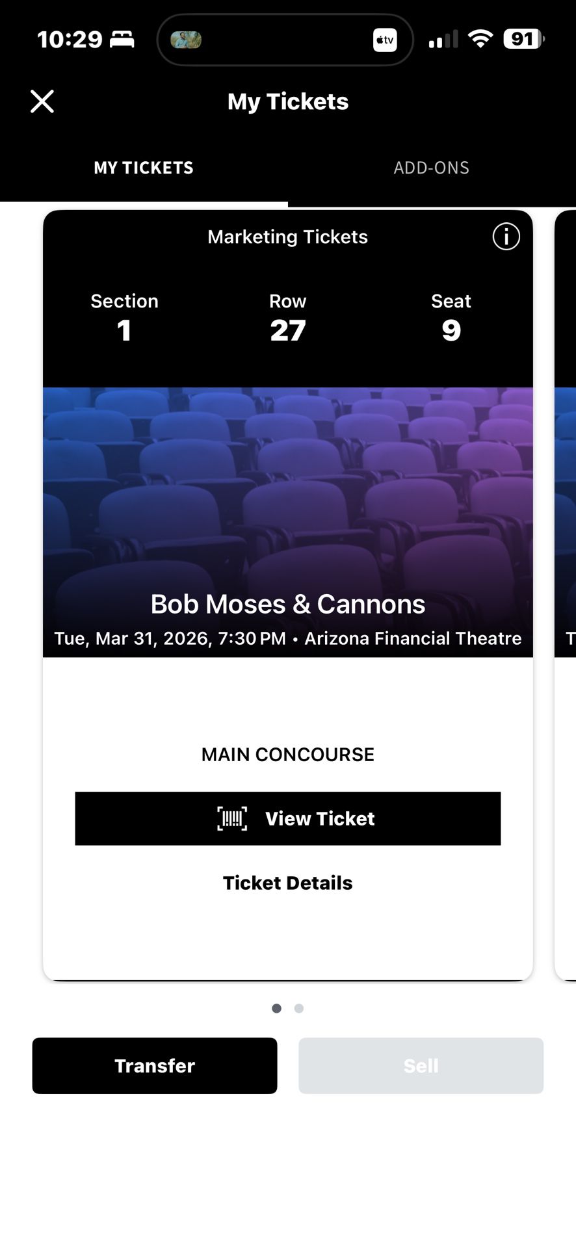The width and height of the screenshot is (576, 1248).
Task: Open the ticket barcode via View Ticket
Action: 288,819
